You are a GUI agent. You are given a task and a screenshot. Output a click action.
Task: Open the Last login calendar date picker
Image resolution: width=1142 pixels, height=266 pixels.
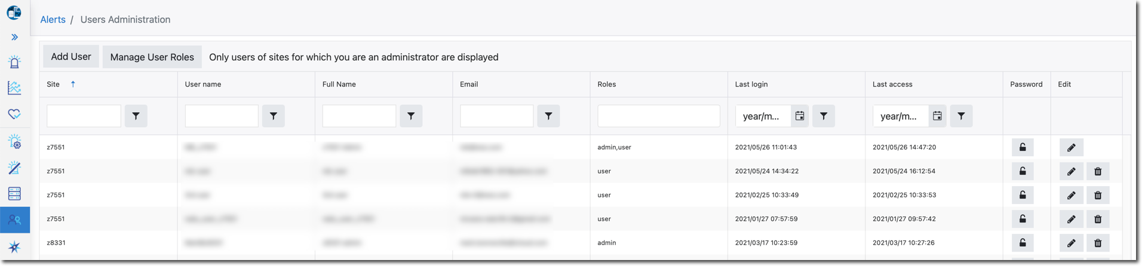(800, 116)
